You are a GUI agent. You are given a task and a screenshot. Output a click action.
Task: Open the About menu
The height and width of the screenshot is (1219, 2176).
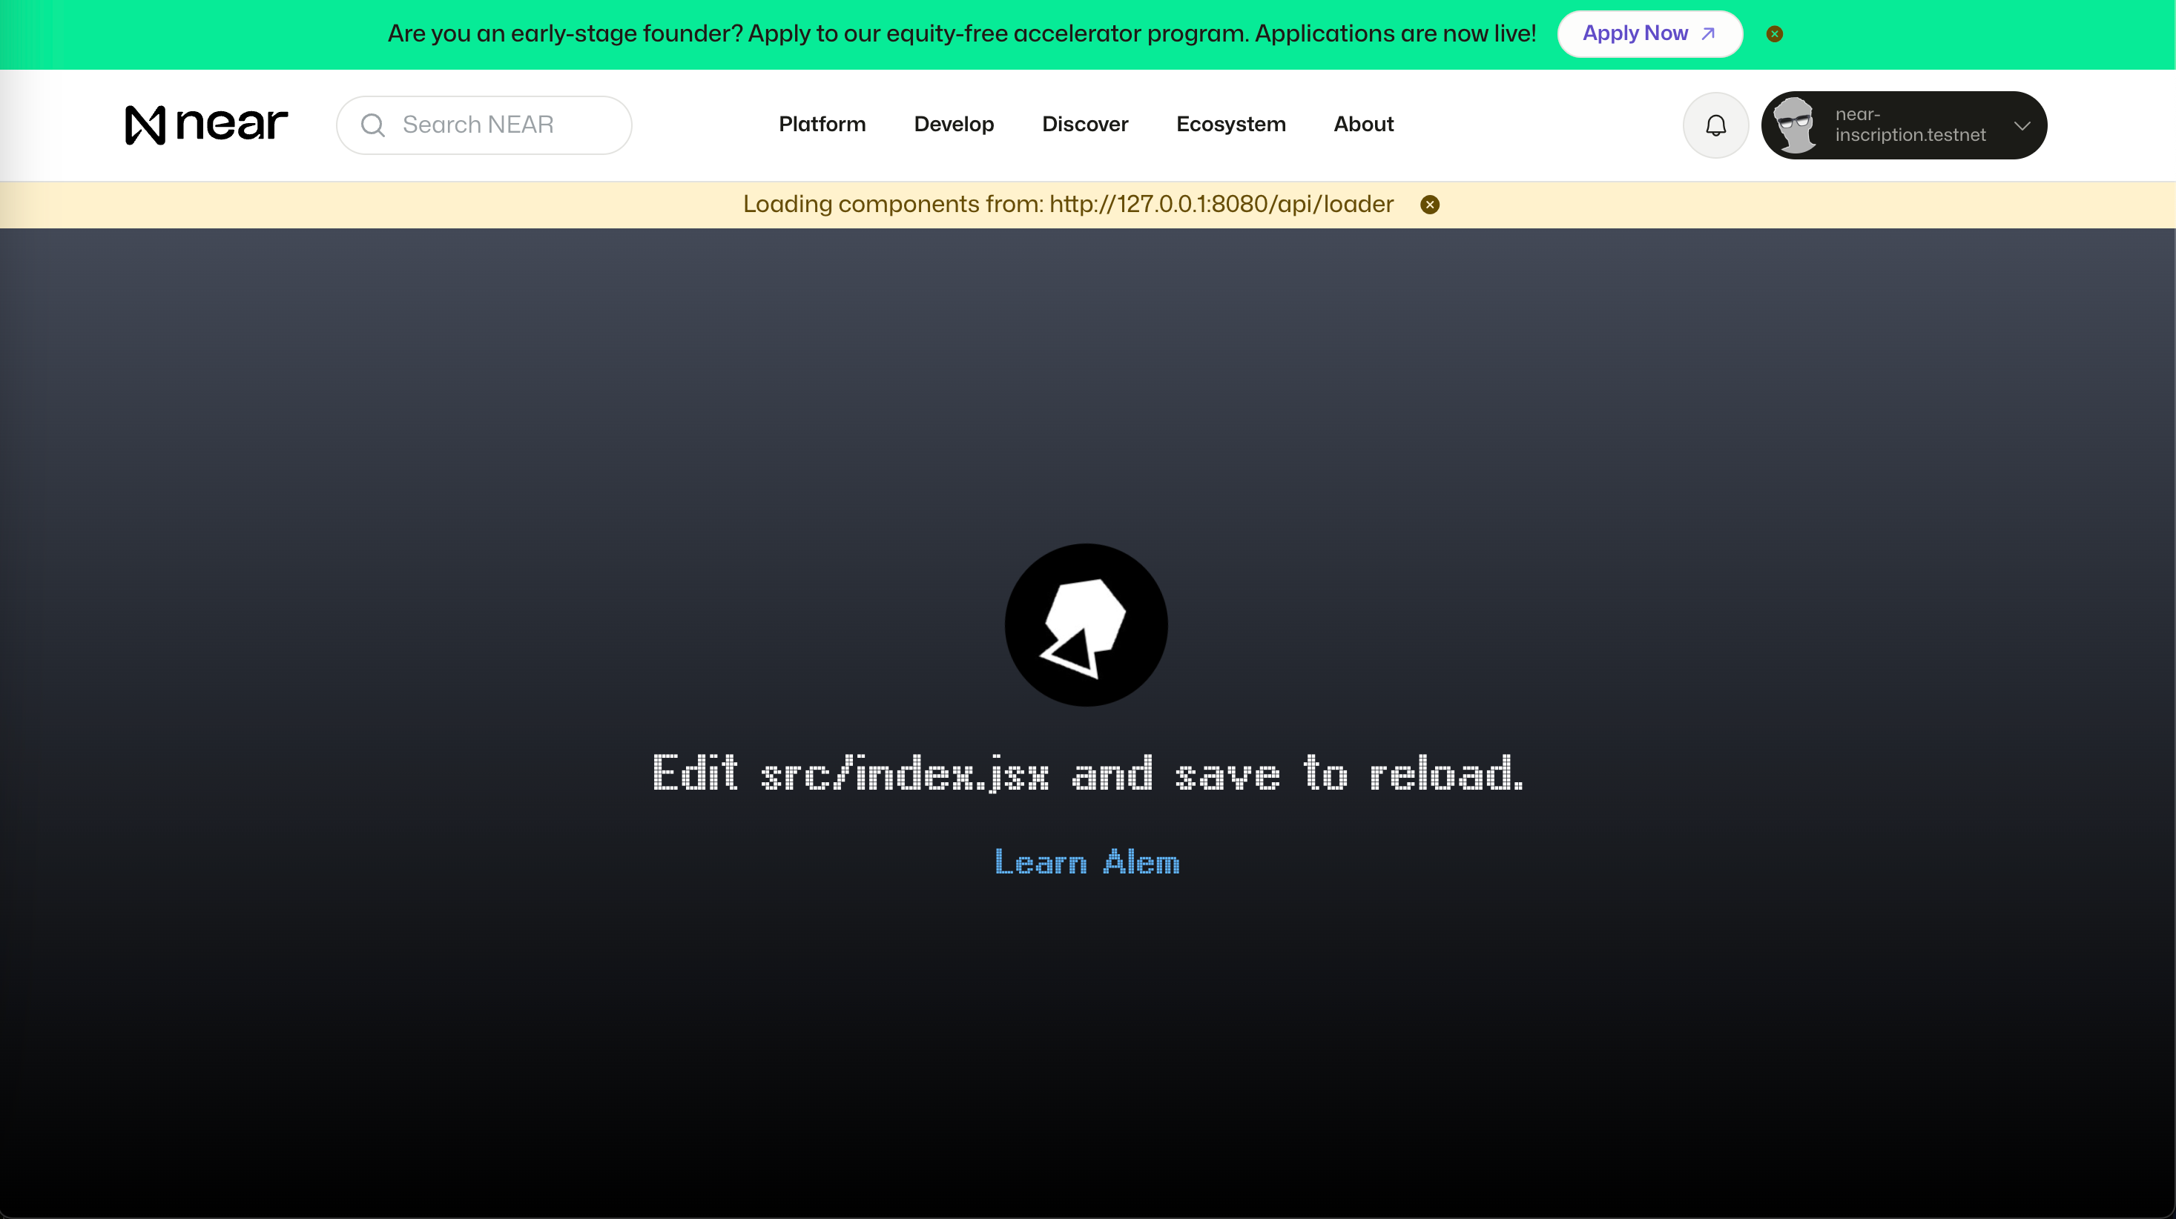coord(1362,124)
